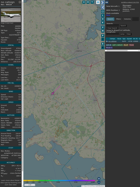Click the center-on-aircraft crosshair button
140x187 pixels.
[103, 11]
